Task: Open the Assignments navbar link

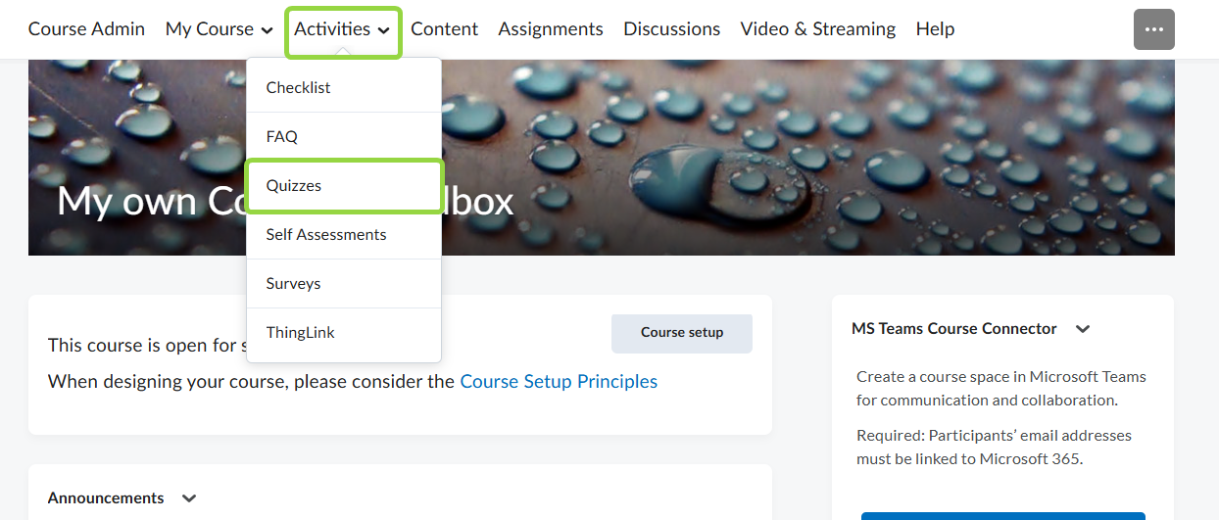Action: tap(551, 29)
